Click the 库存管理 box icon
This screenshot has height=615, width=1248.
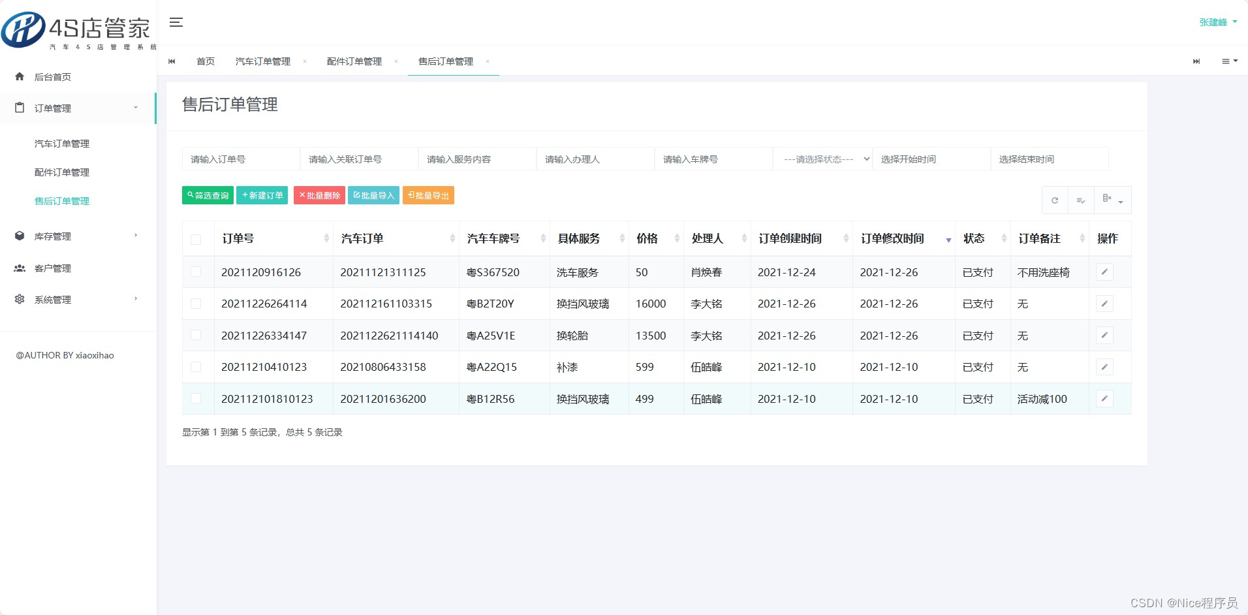click(20, 236)
